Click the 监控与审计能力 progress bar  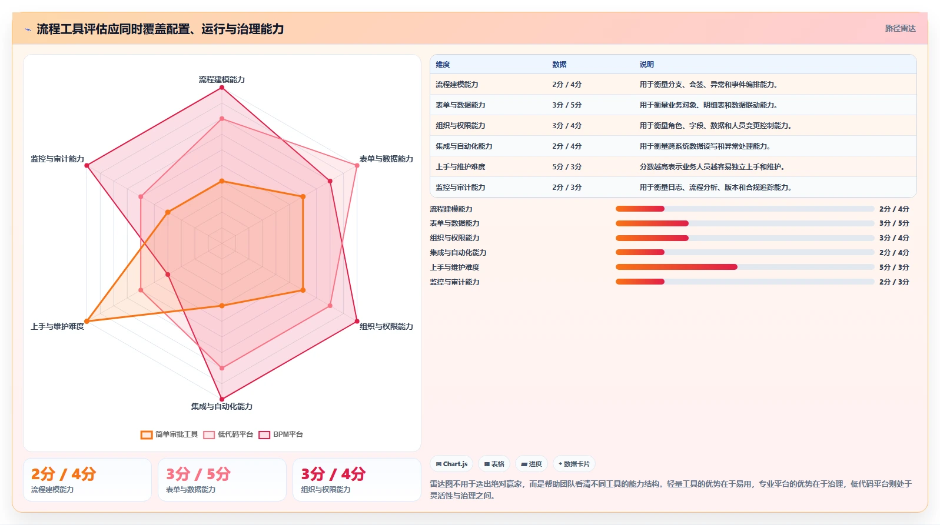[x=745, y=282]
